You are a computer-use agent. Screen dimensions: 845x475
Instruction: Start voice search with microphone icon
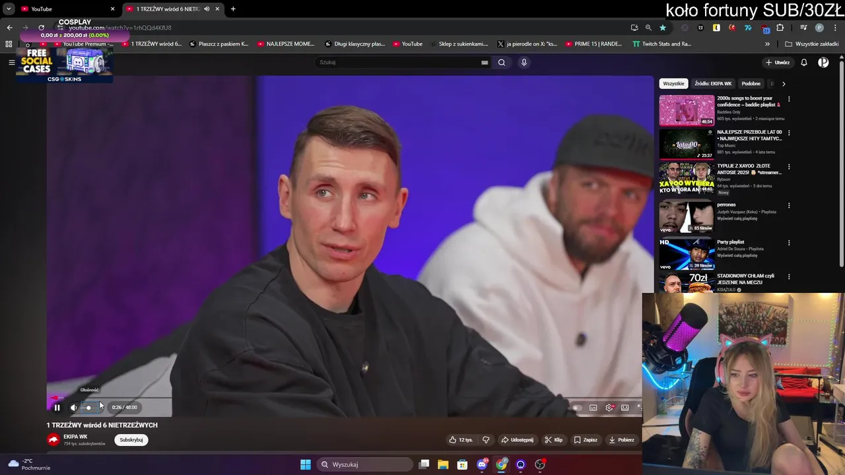(x=524, y=62)
